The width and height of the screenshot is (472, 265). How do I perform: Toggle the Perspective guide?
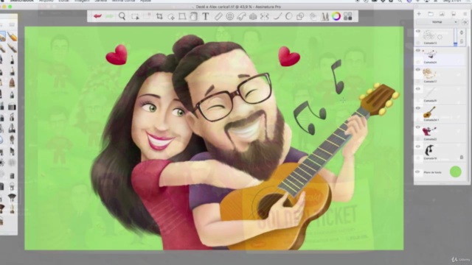pyautogui.click(x=253, y=16)
